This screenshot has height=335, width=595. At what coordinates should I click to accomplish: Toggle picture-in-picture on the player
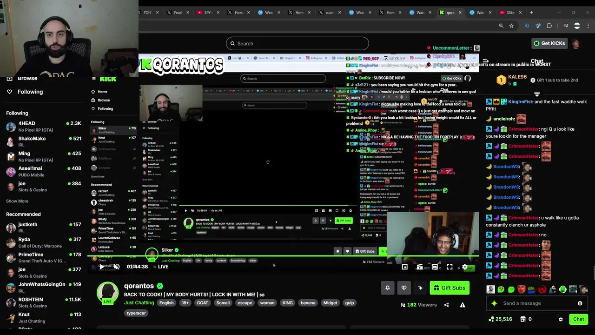[405, 267]
